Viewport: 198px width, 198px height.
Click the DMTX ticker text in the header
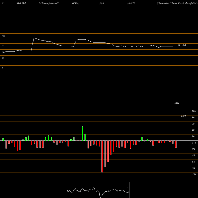click(x=132, y=3)
